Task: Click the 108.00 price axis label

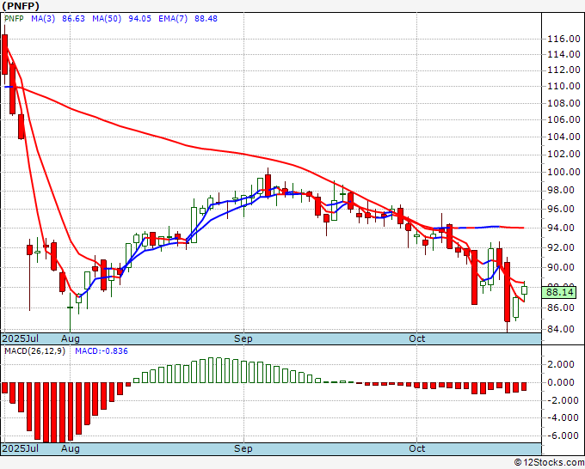Action: 563,103
